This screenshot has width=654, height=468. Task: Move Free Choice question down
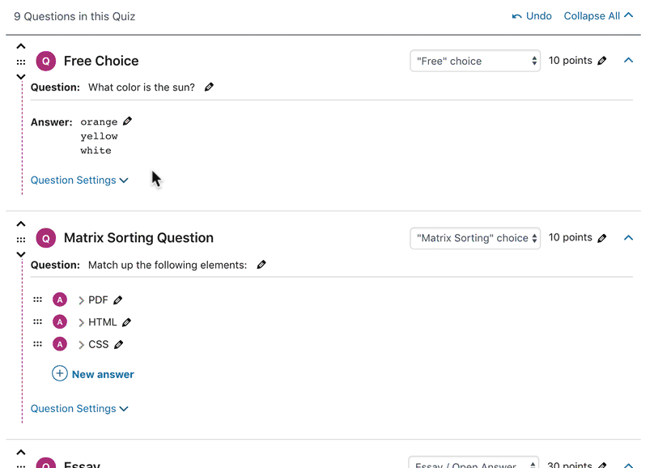click(21, 77)
